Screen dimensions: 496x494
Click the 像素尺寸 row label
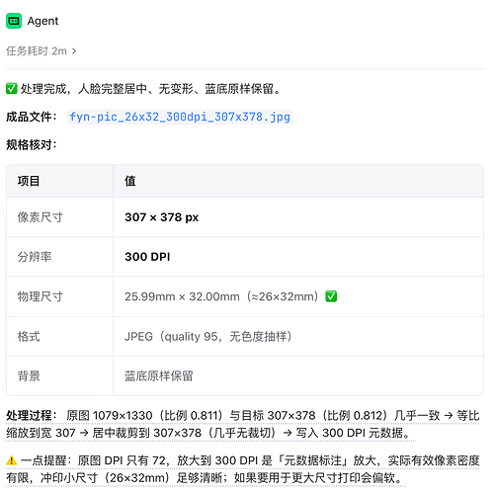pos(41,217)
